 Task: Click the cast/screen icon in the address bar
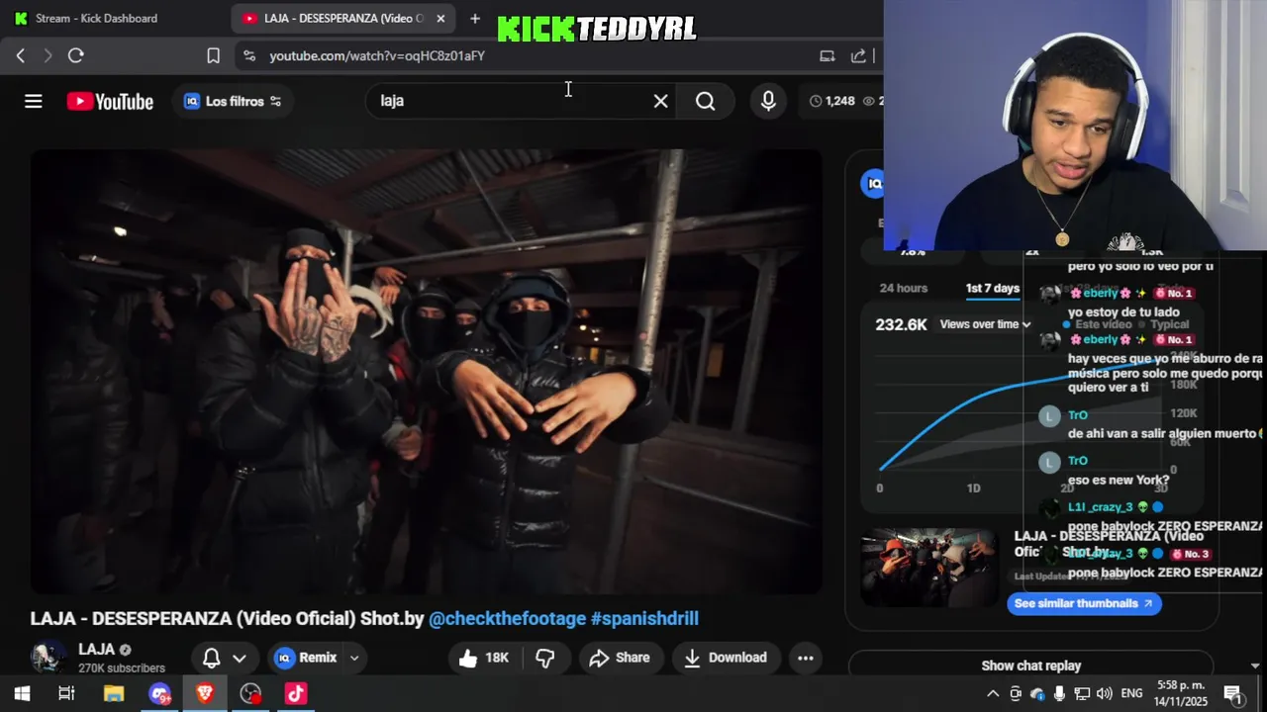coord(828,55)
